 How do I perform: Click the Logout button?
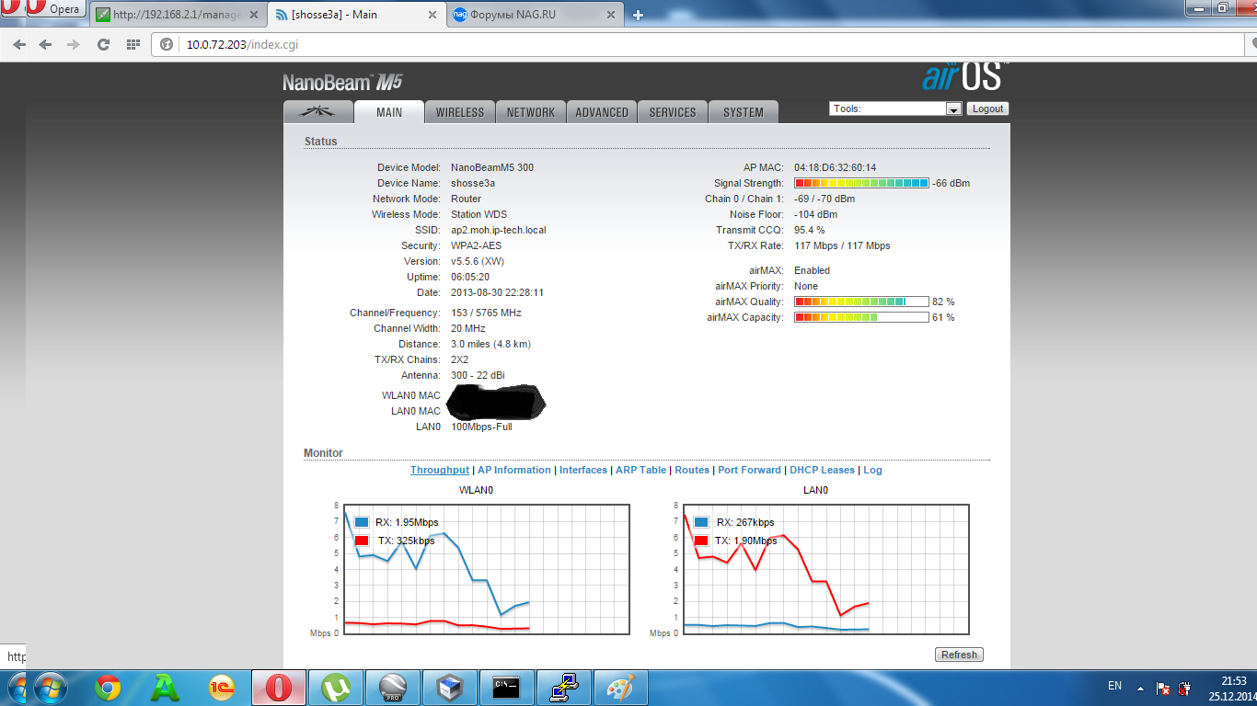click(988, 108)
